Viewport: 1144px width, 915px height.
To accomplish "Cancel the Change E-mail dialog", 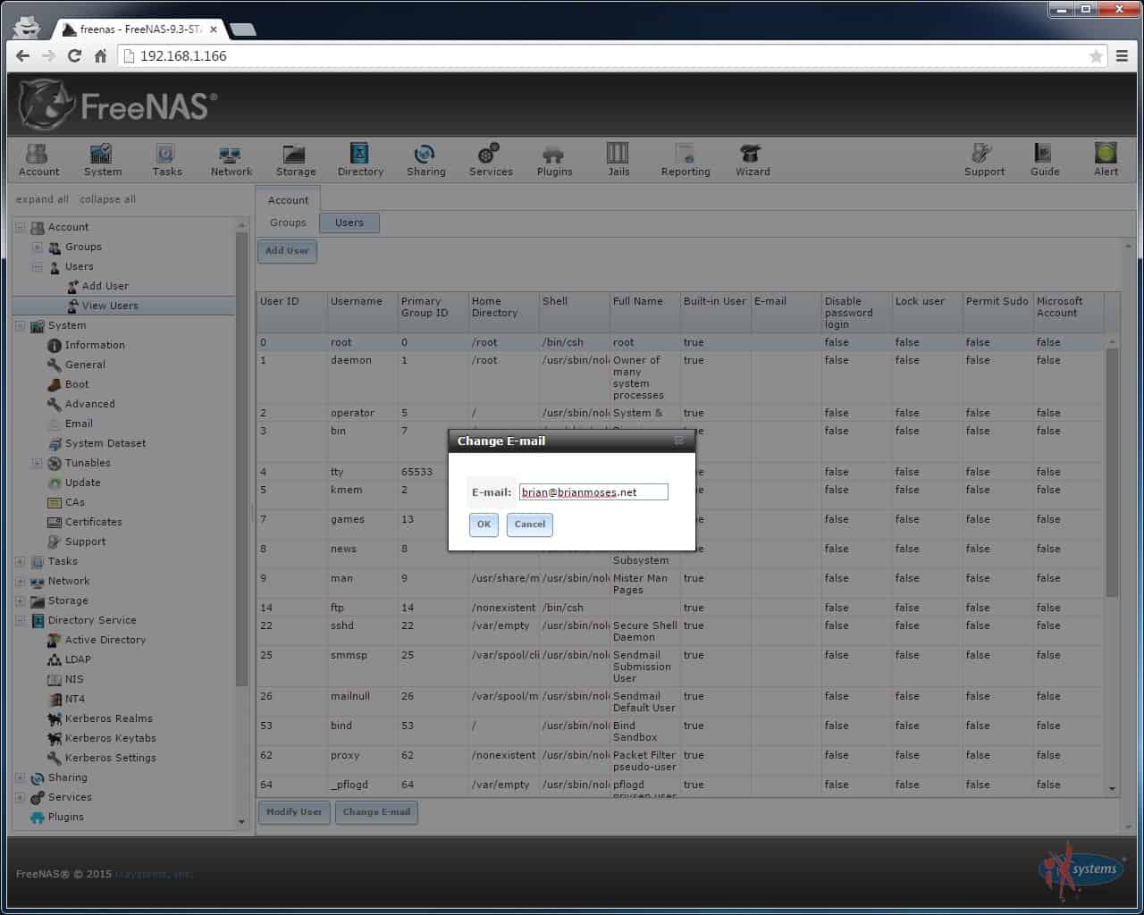I will pyautogui.click(x=530, y=525).
